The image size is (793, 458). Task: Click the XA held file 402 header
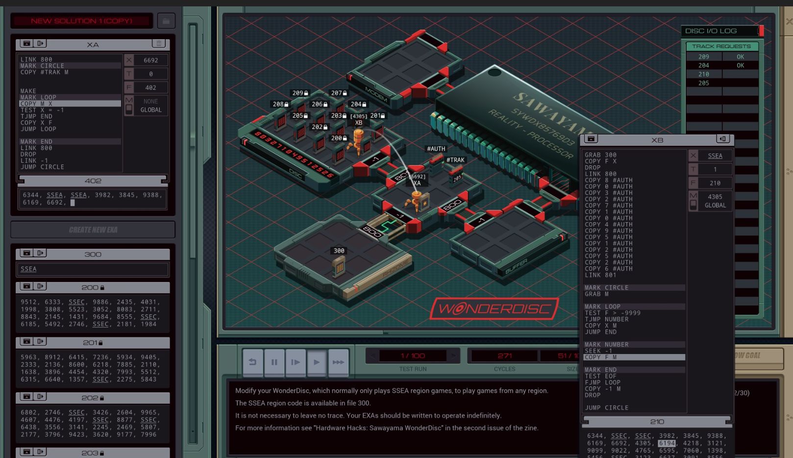93,180
